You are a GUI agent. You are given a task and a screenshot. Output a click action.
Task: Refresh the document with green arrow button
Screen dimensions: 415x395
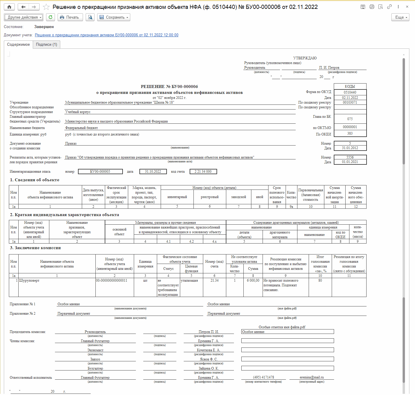pos(51,17)
